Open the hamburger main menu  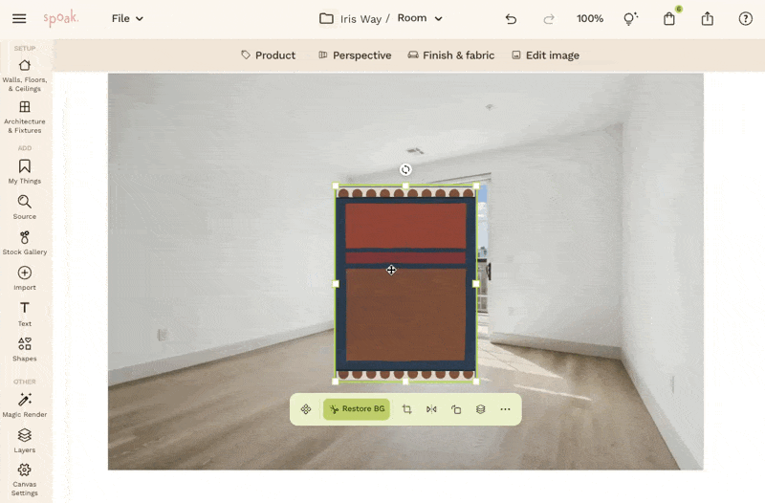19,18
